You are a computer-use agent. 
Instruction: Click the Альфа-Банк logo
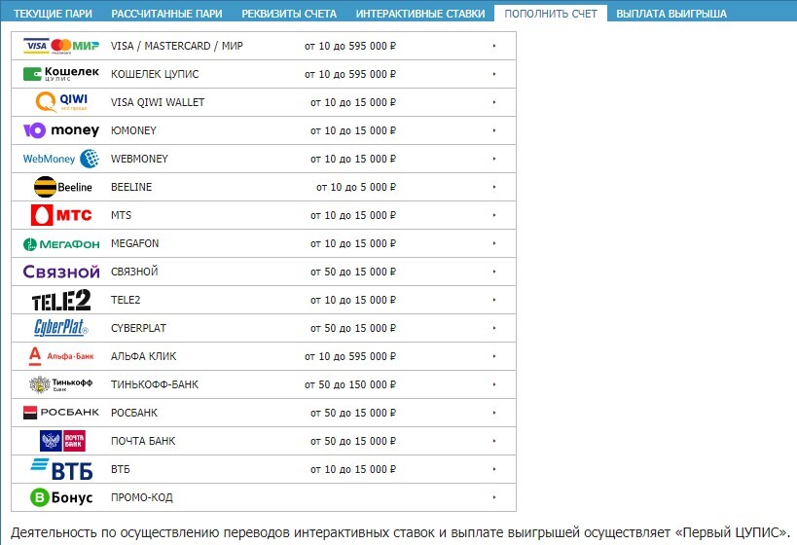pyautogui.click(x=61, y=356)
